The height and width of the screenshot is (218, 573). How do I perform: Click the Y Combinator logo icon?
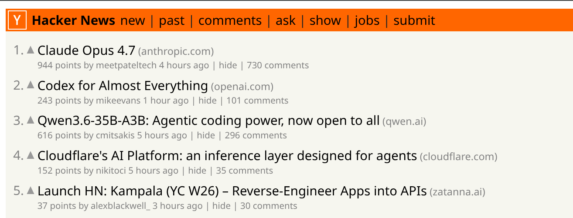17,20
